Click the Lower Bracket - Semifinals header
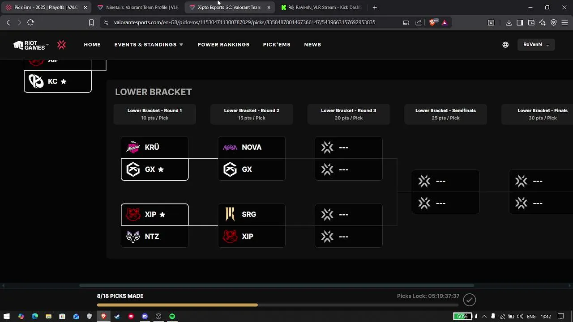The image size is (573, 322). click(445, 114)
